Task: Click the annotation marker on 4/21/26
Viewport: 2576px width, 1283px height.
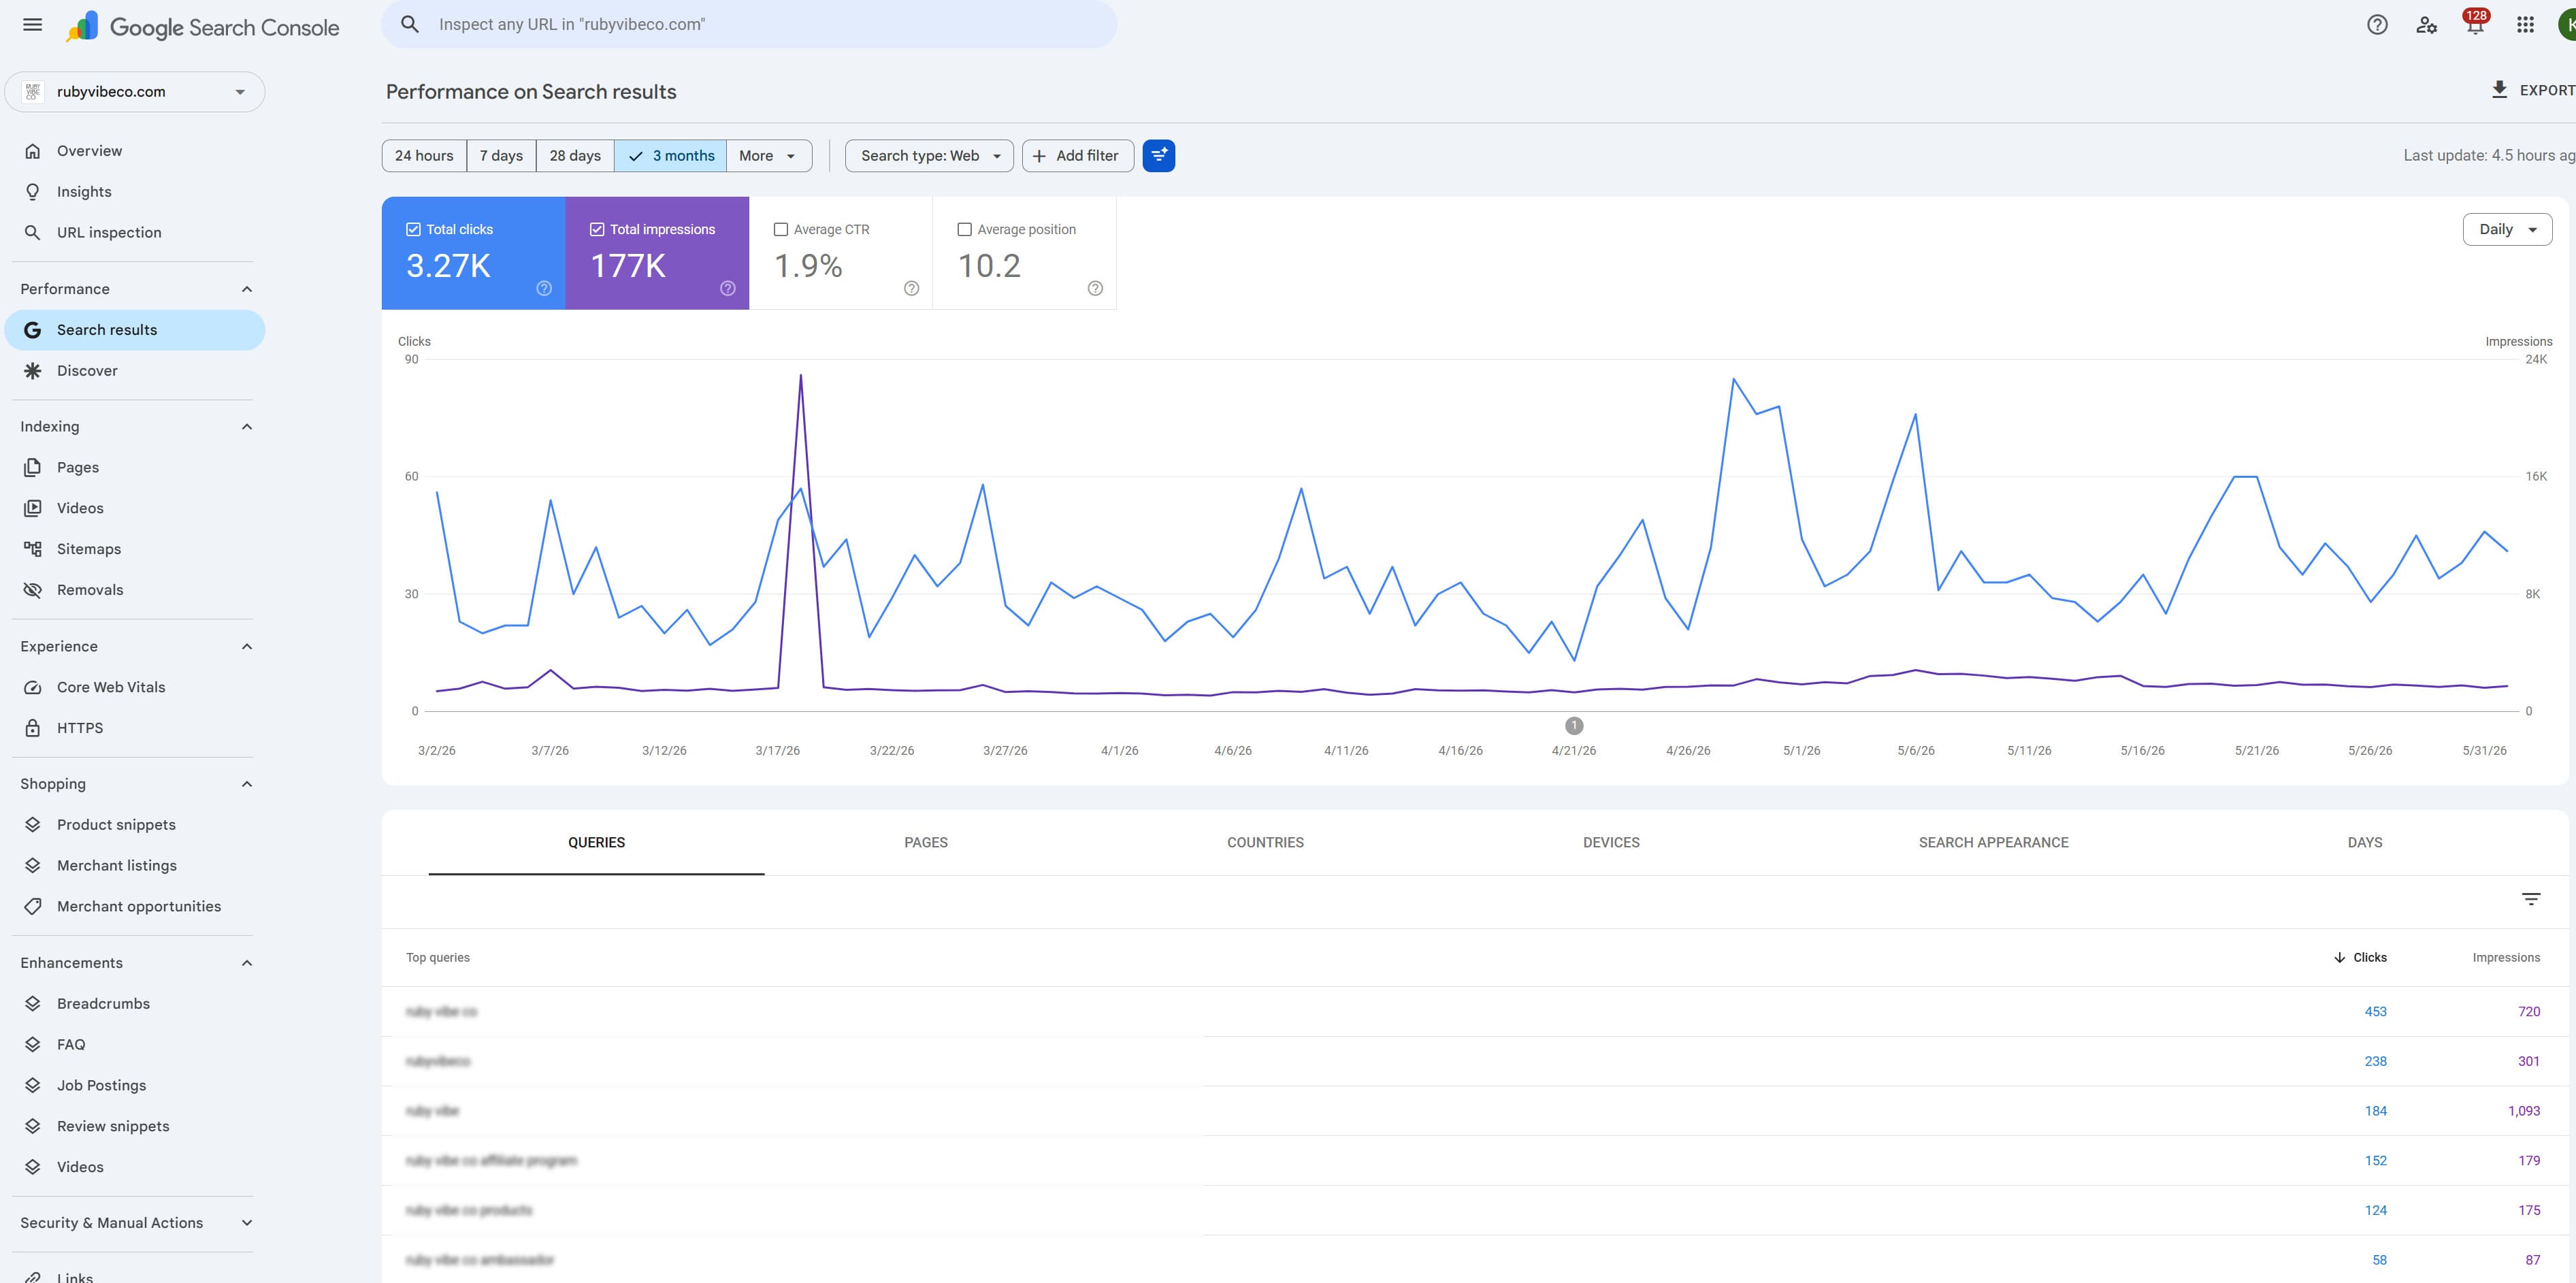Action: [x=1574, y=726]
